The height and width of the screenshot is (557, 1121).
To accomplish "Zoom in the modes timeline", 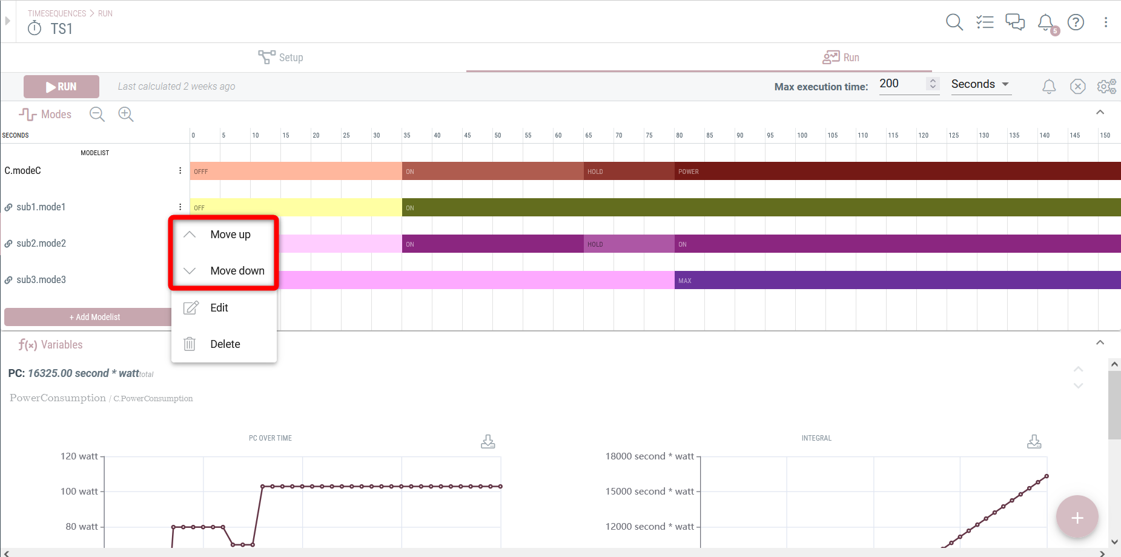I will click(126, 114).
